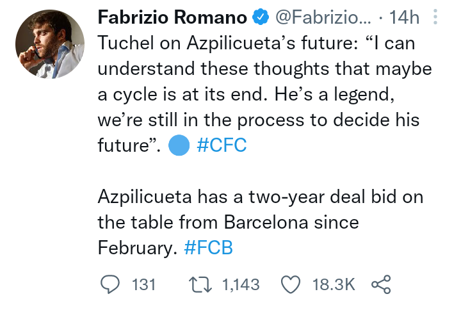The width and height of the screenshot is (461, 310).
Task: Click the Fabrizio Romano display name
Action: [172, 17]
